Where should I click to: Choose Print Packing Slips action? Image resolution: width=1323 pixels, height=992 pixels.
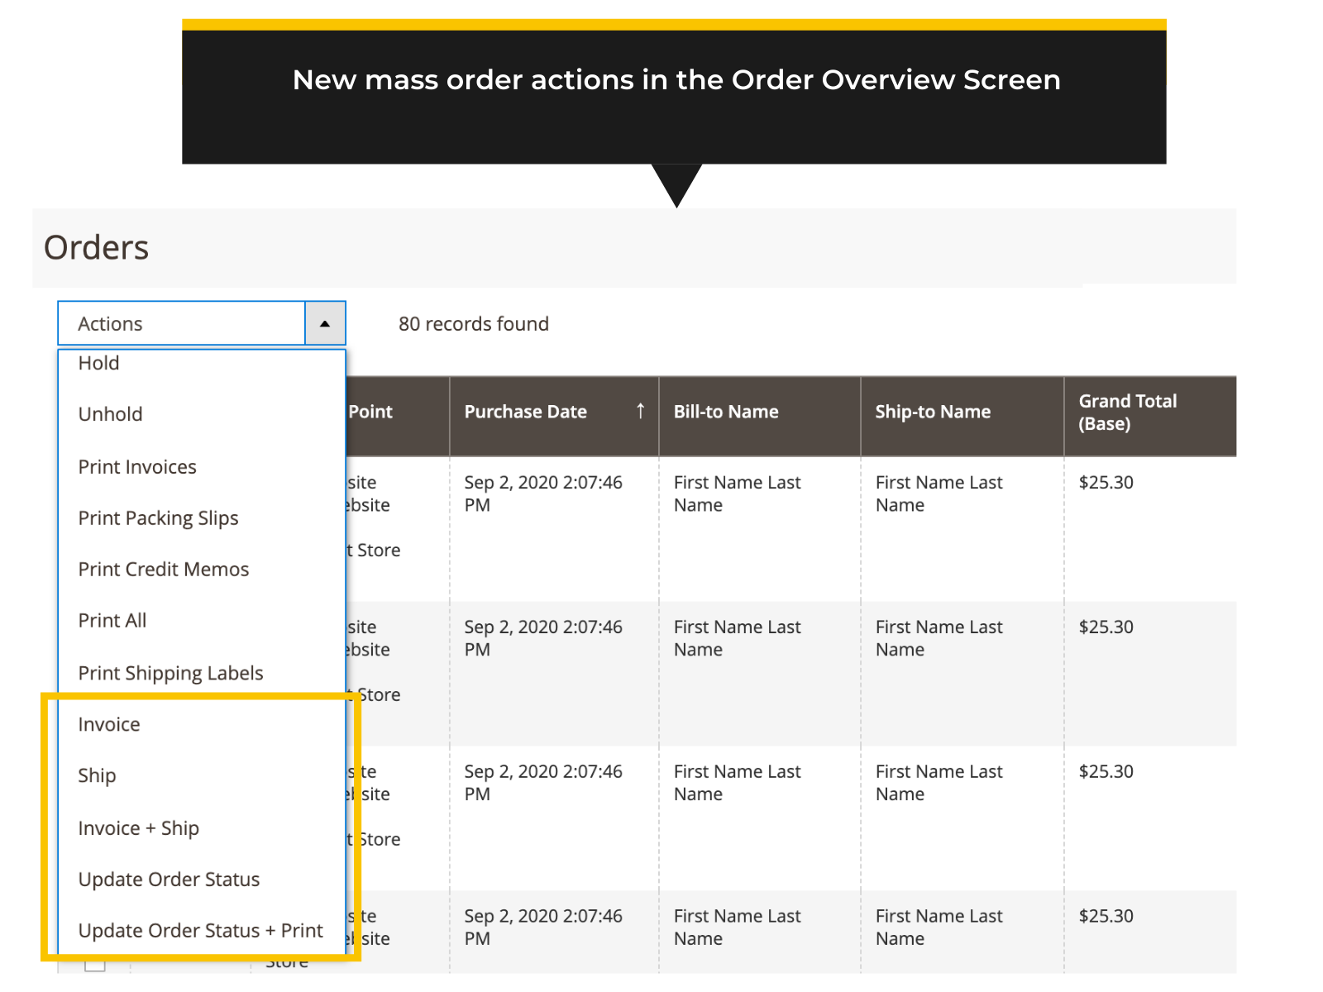click(x=158, y=517)
